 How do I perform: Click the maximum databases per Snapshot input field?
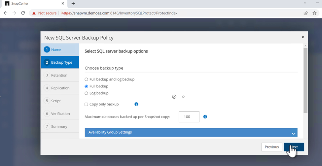pyautogui.click(x=189, y=117)
